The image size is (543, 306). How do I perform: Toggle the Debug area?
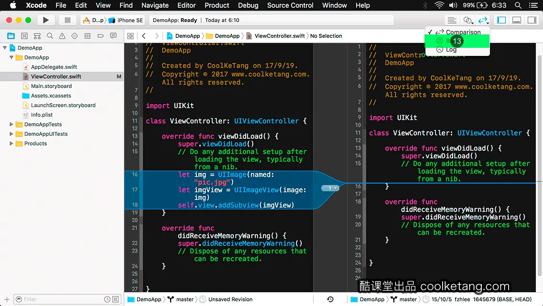(517, 20)
